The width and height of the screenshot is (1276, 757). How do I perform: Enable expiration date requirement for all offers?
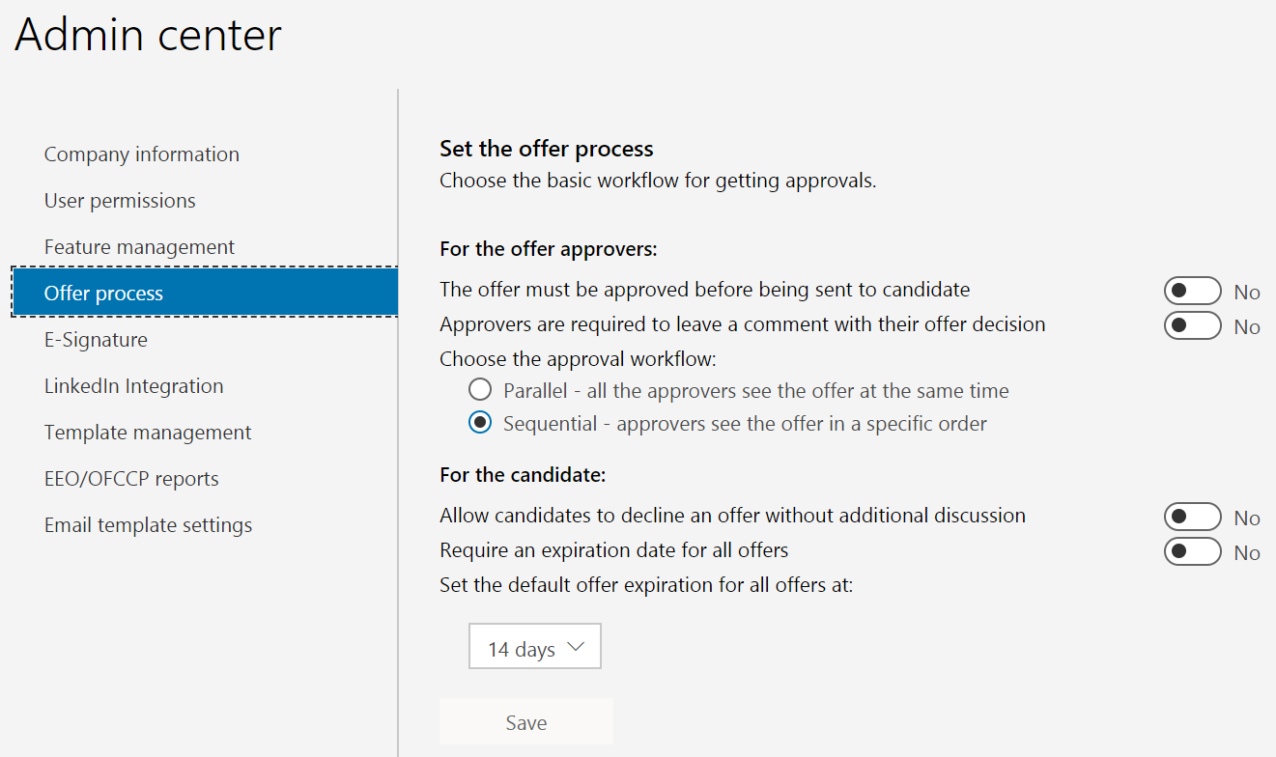click(x=1192, y=551)
